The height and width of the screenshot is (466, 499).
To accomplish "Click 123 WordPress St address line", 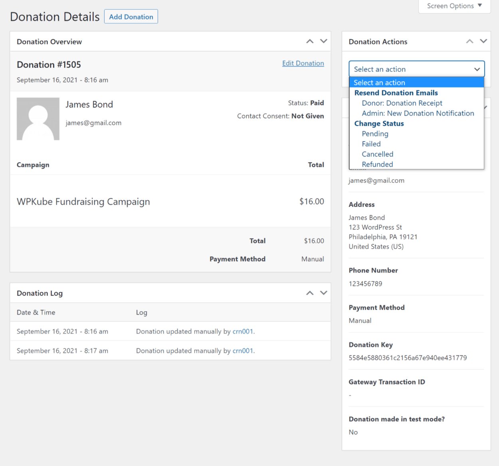I will click(375, 227).
